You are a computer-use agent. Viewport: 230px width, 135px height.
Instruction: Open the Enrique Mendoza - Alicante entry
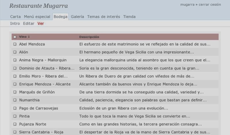45,84
